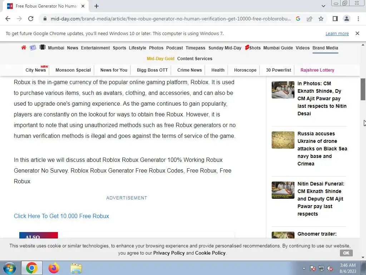Accept cookies with OK button

[x=346, y=253]
